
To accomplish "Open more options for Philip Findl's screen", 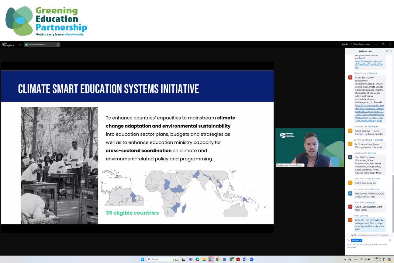I will click(58, 45).
